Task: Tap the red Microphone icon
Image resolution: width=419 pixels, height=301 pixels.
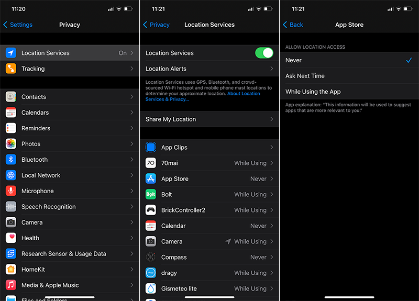Action: [11, 191]
